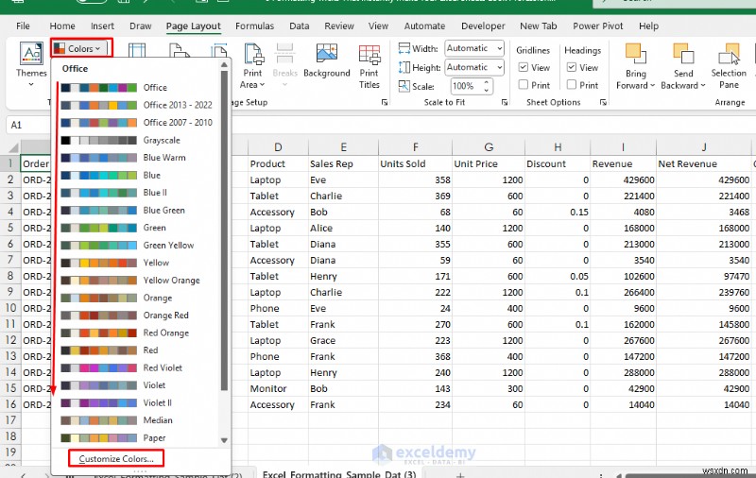756x478 pixels.
Task: Apply the Red Violet color palette
Action: click(x=137, y=367)
